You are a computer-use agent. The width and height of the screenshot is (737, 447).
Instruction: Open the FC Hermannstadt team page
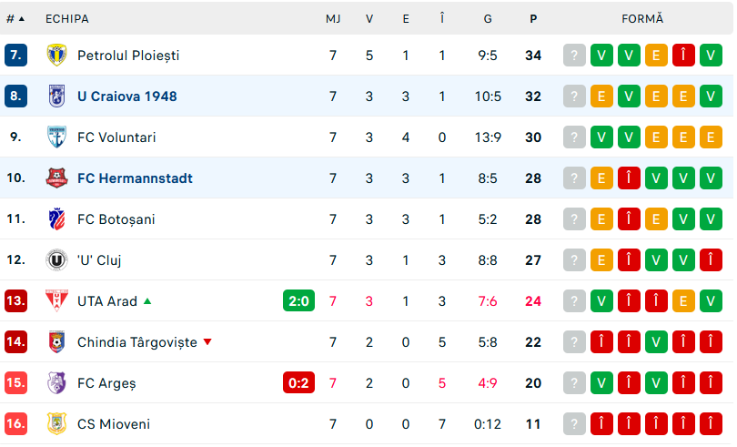click(x=135, y=178)
